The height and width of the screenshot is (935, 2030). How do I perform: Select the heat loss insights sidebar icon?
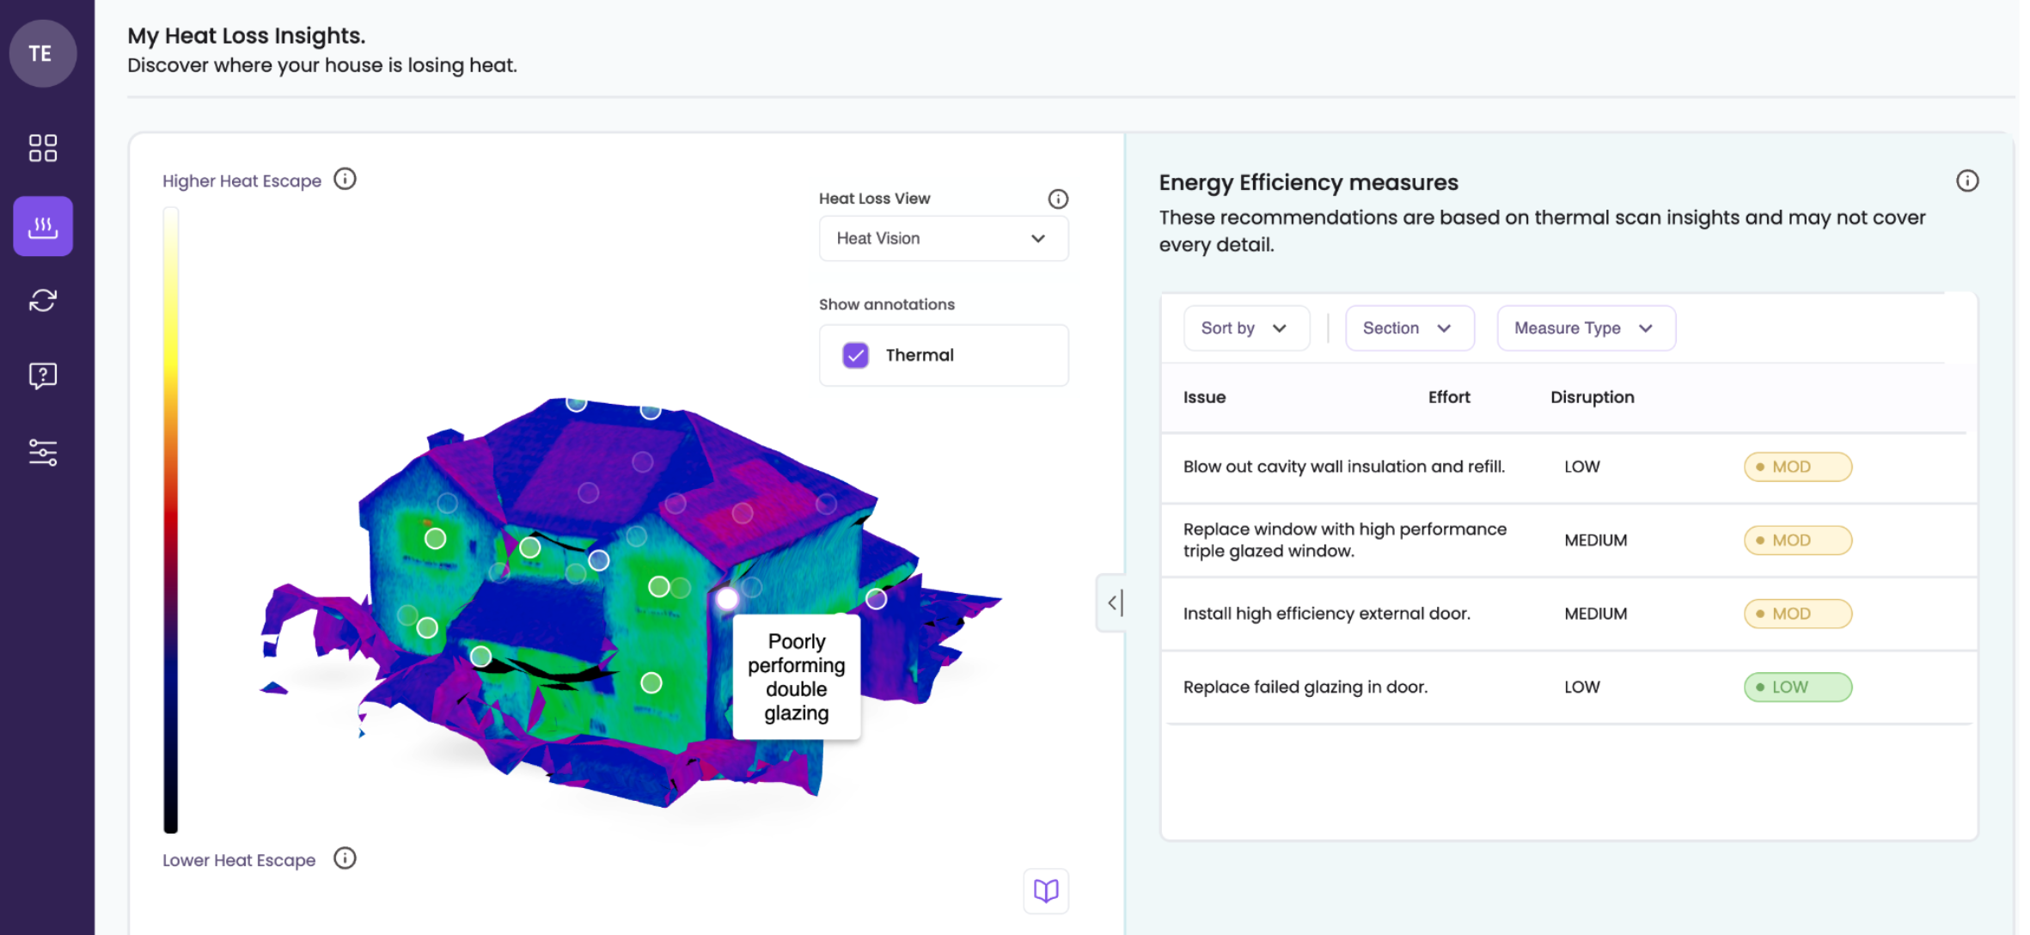pos(42,226)
